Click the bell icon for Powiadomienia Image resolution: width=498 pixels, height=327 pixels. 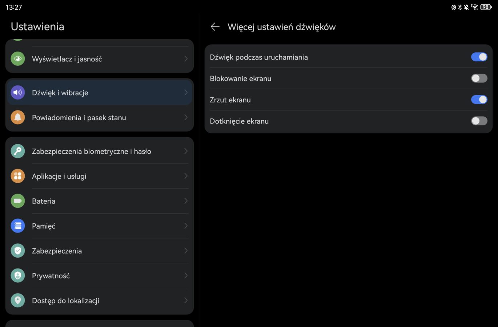[x=18, y=117]
